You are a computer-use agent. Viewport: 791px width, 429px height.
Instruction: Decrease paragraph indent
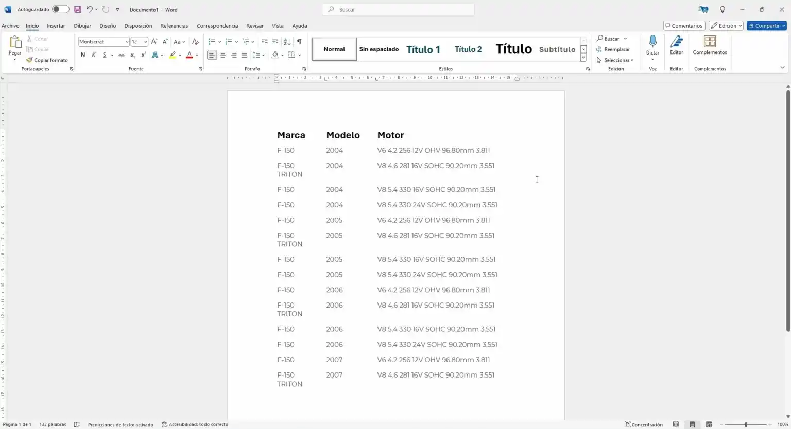tap(264, 42)
